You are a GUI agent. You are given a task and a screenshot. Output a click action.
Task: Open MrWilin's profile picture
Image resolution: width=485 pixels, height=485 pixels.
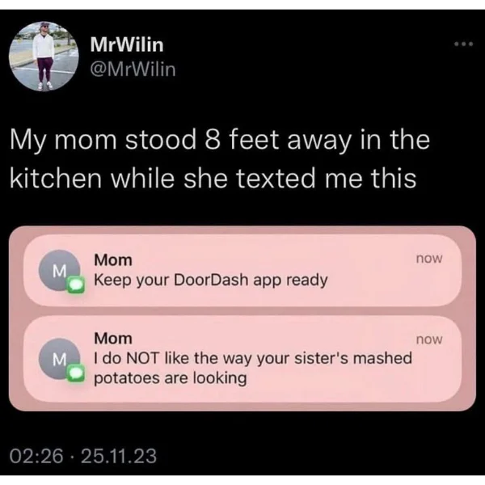(x=44, y=57)
